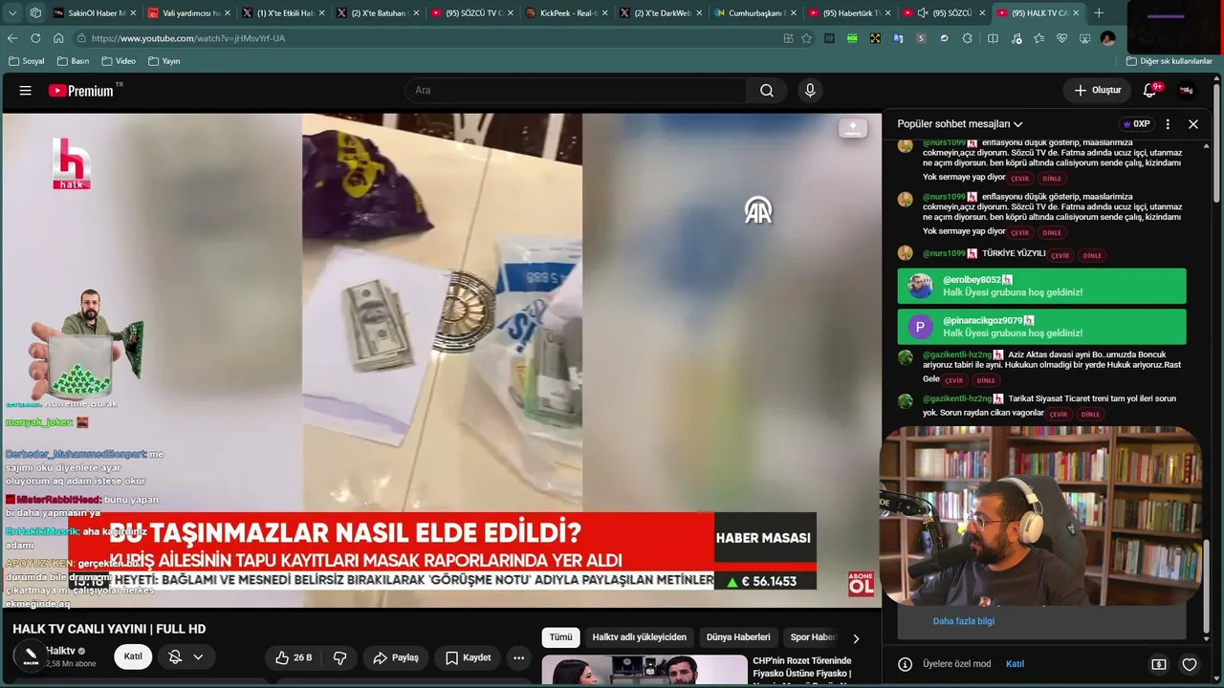Open browser home page
The width and height of the screenshot is (1224, 688).
tap(58, 38)
